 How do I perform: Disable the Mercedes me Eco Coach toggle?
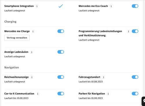click(x=135, y=6)
